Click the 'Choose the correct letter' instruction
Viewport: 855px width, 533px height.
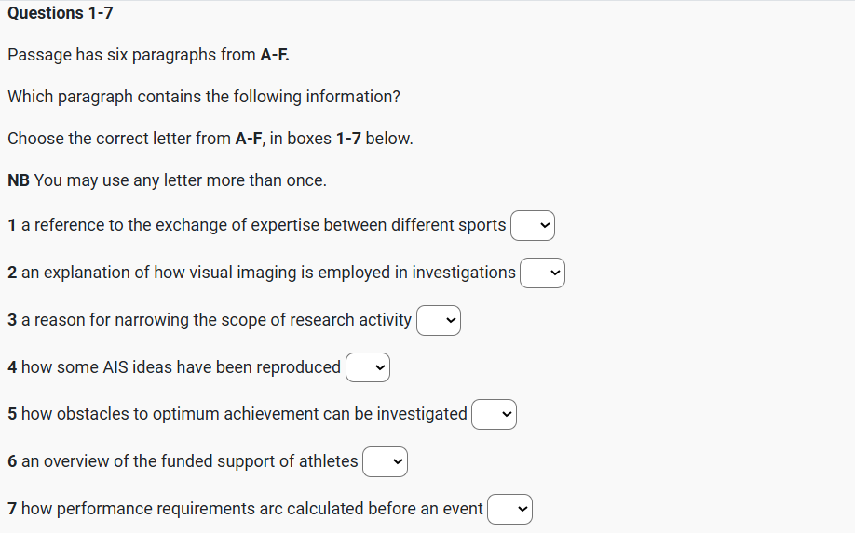[210, 139]
